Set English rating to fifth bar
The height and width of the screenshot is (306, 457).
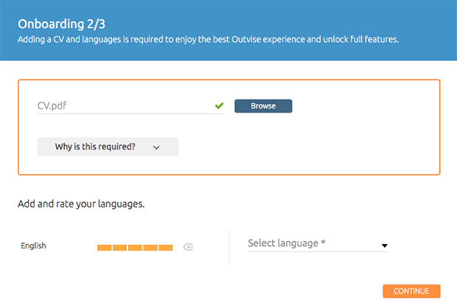pos(166,248)
